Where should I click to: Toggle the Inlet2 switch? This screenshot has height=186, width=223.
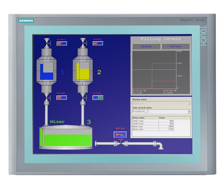pos(98,44)
